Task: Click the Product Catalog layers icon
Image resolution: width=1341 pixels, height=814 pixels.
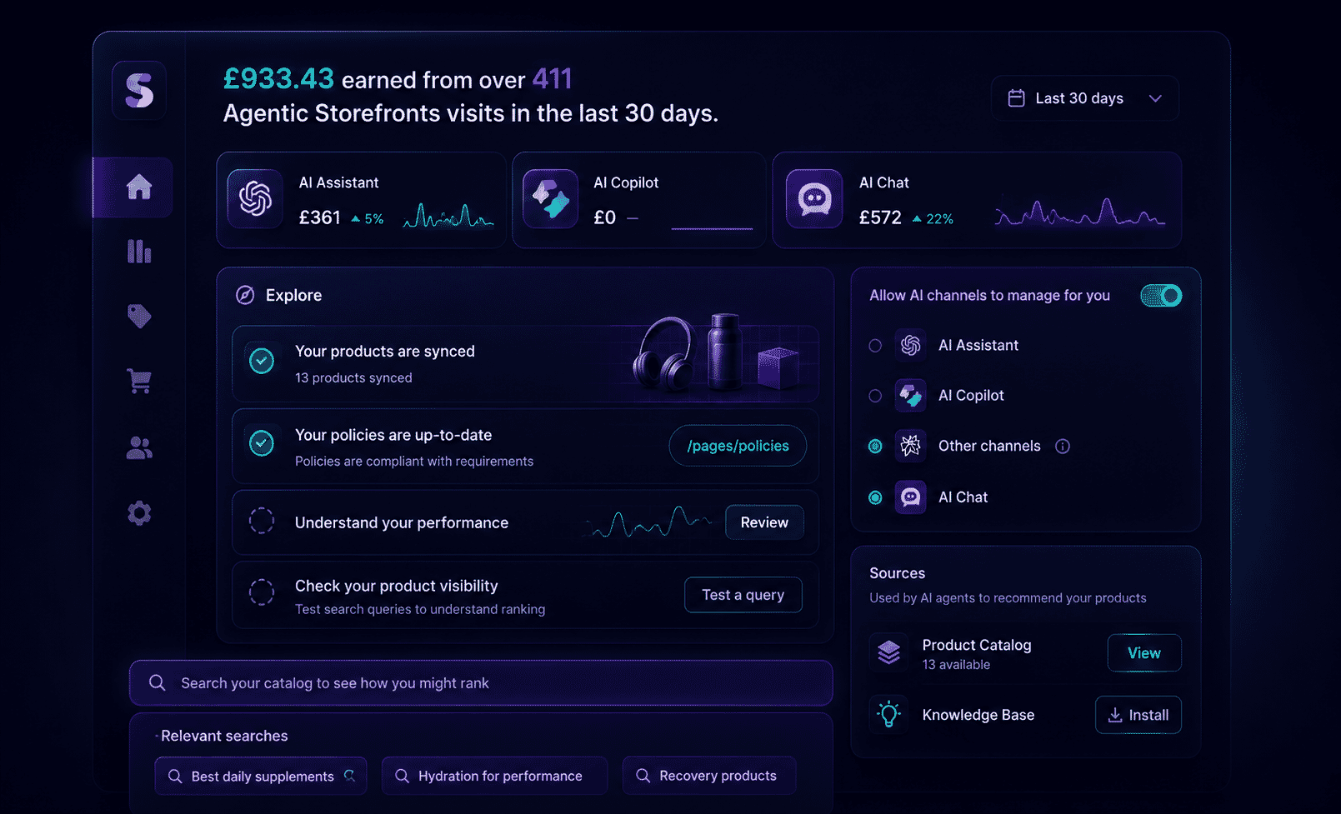Action: [889, 652]
